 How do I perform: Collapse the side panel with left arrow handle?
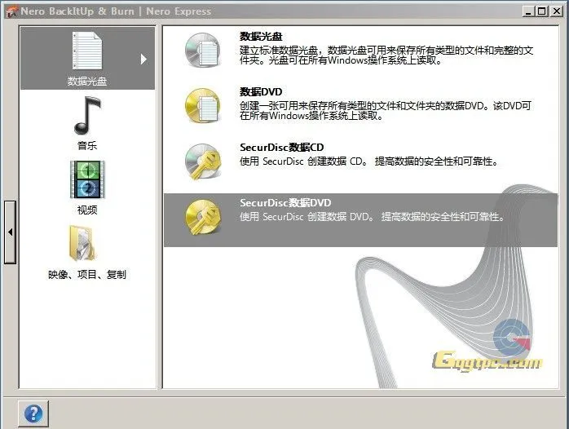click(10, 232)
